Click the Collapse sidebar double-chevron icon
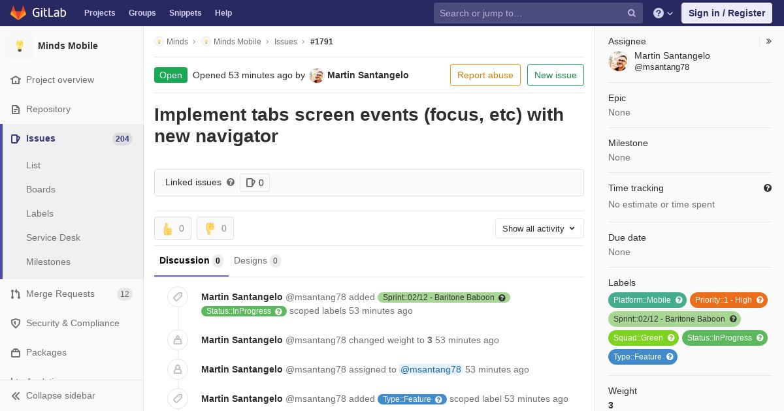The width and height of the screenshot is (784, 411). pos(16,396)
